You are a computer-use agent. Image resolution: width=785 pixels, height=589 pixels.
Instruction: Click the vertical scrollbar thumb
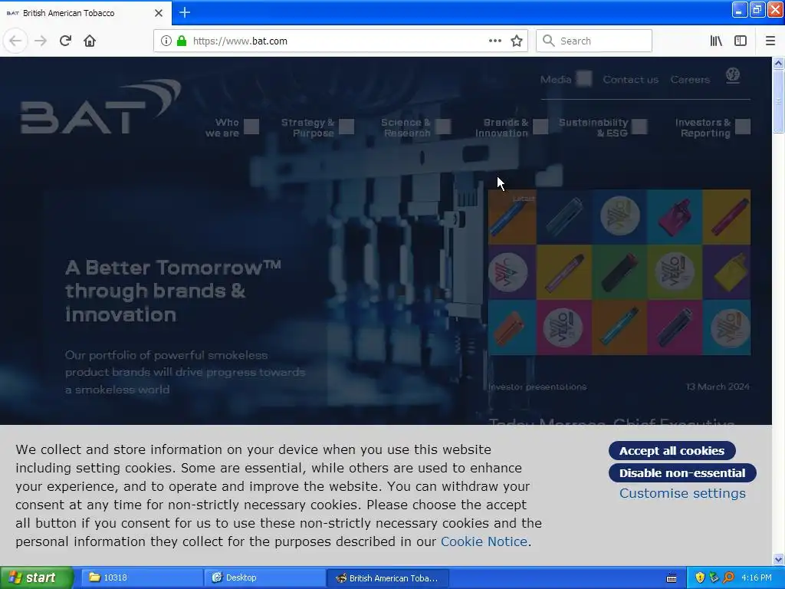point(778,101)
